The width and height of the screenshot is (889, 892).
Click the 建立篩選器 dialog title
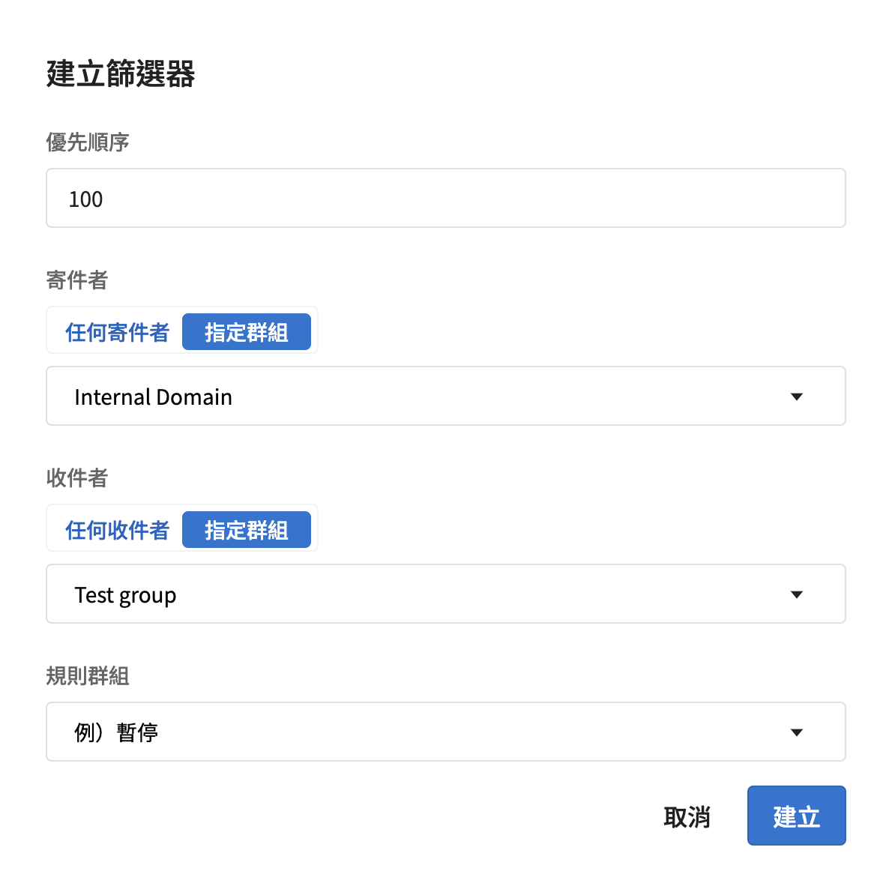(121, 74)
